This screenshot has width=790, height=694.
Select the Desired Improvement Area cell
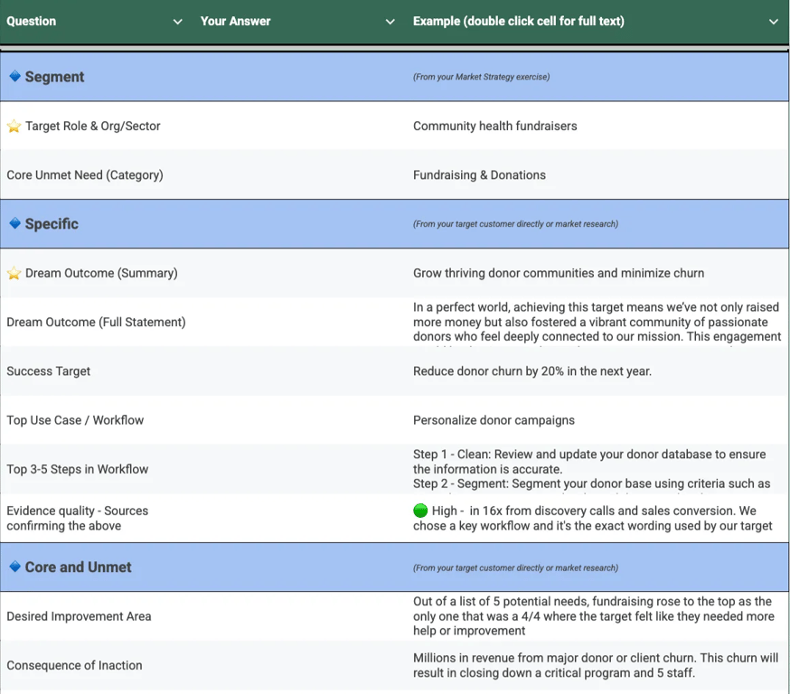tap(79, 616)
